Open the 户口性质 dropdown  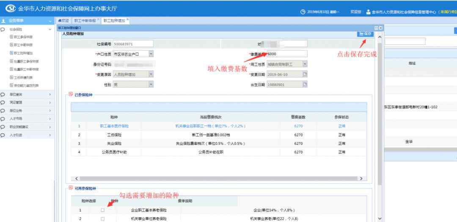(x=151, y=54)
